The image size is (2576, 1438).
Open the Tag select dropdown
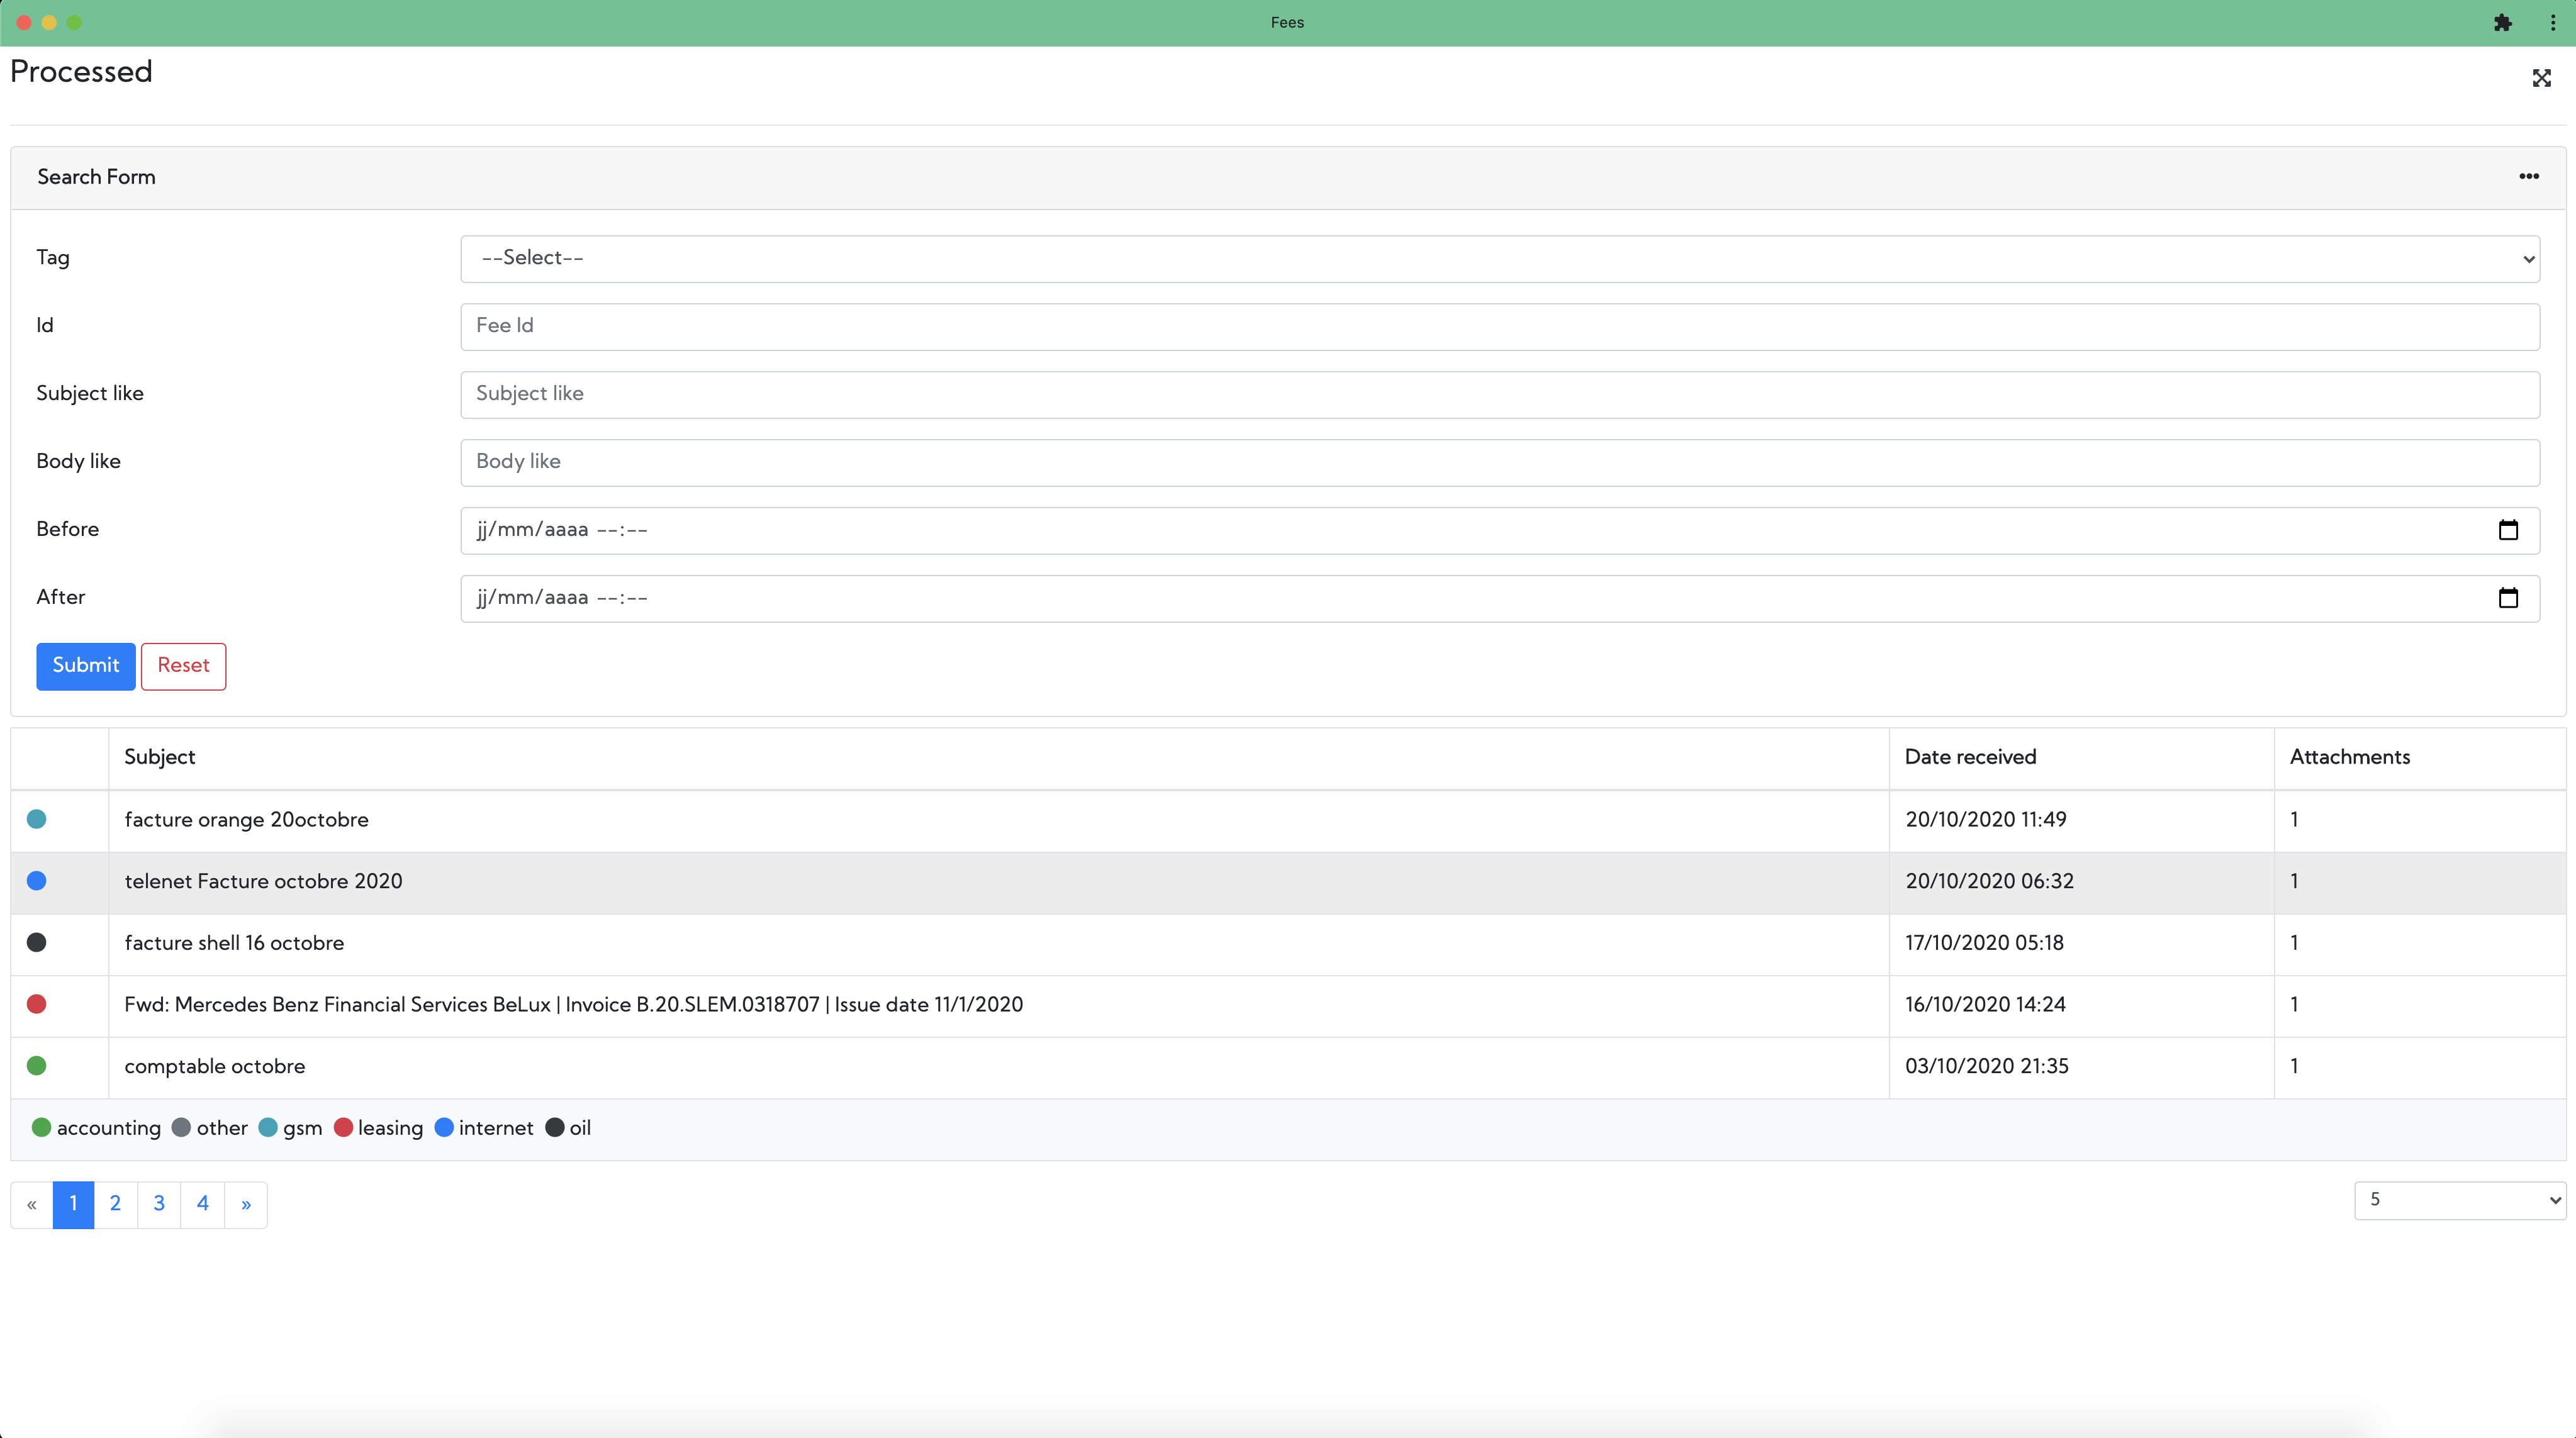click(x=1500, y=258)
